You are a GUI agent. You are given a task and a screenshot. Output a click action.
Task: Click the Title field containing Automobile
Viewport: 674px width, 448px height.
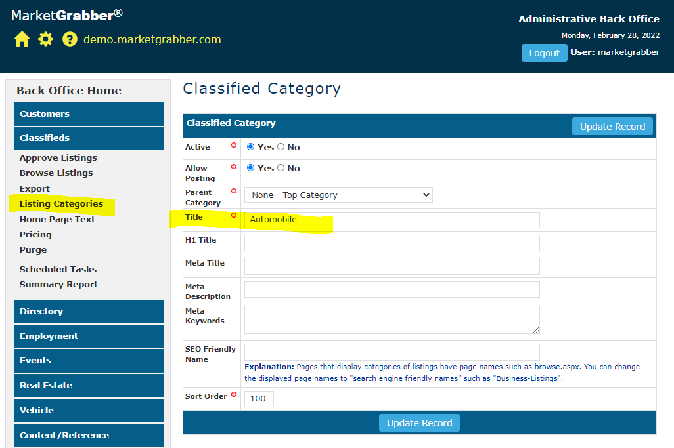(x=392, y=220)
